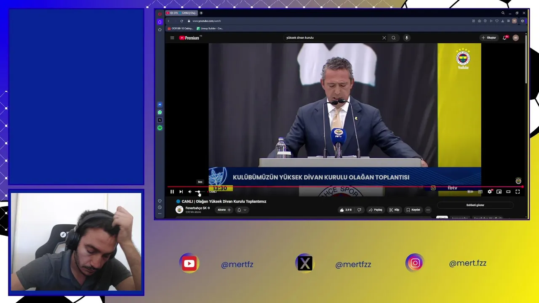
Task: Open YouTube notifications bell
Action: point(505,38)
